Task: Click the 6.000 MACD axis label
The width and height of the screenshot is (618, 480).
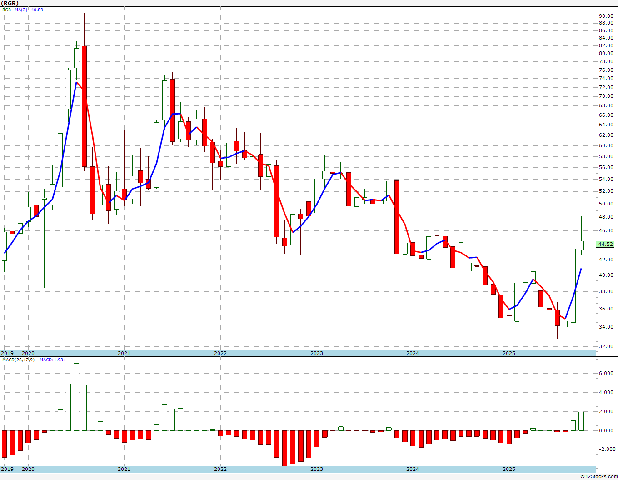Action: [x=606, y=373]
